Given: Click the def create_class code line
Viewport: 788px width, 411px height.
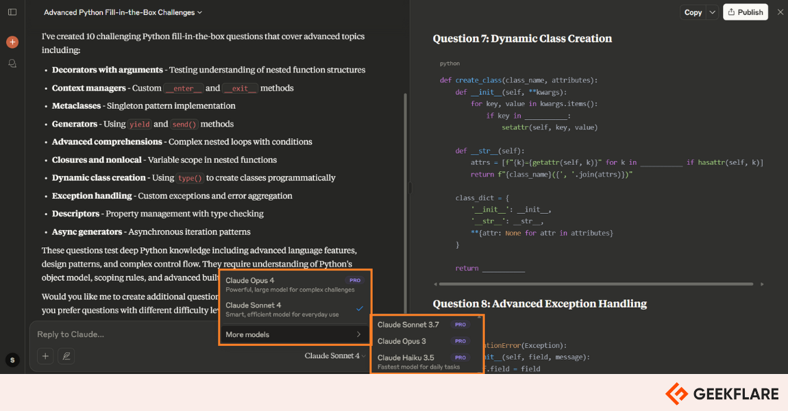Looking at the screenshot, I should pos(519,80).
